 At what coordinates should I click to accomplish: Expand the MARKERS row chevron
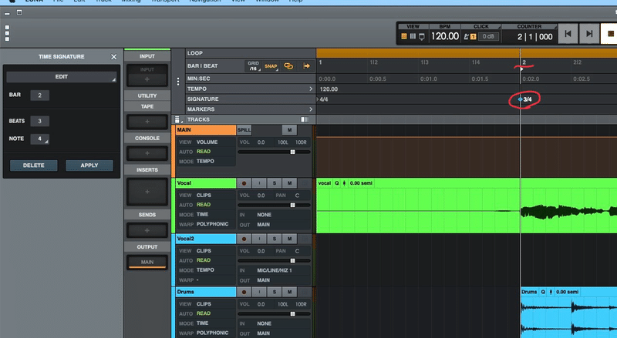(311, 109)
